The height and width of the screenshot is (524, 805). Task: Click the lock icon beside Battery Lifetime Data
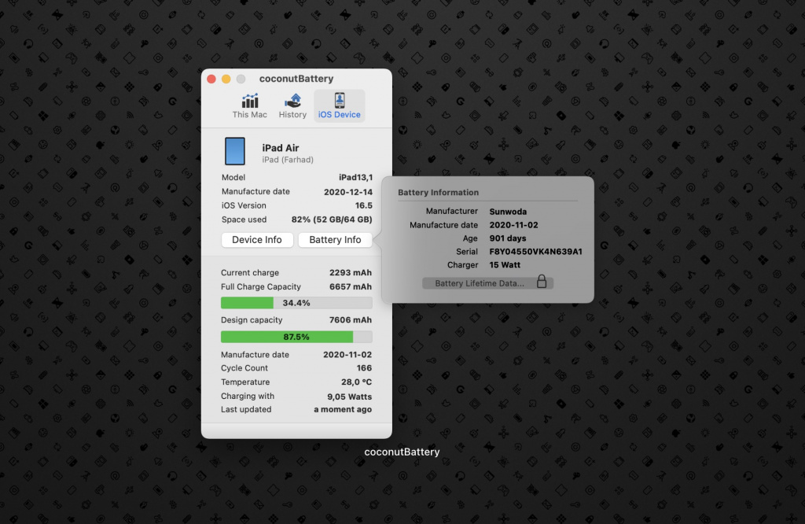[x=542, y=282]
